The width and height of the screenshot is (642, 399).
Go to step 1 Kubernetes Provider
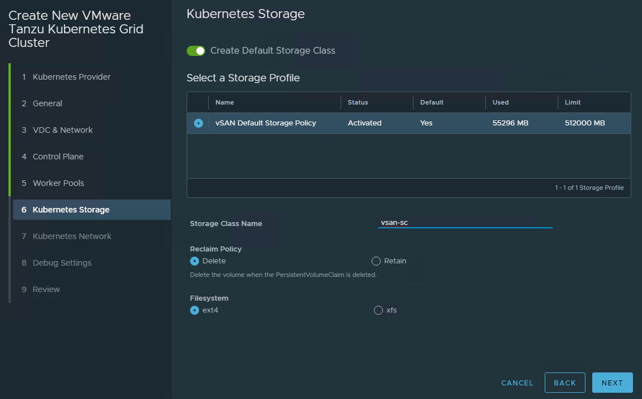(71, 77)
